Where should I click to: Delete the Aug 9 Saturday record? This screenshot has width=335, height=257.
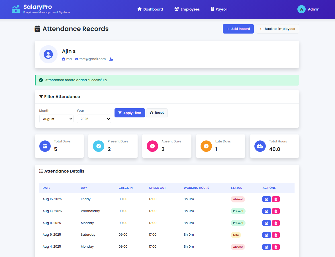click(x=276, y=235)
